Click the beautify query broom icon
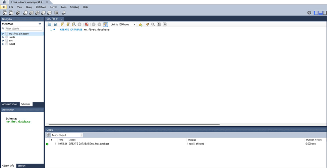 147,25
